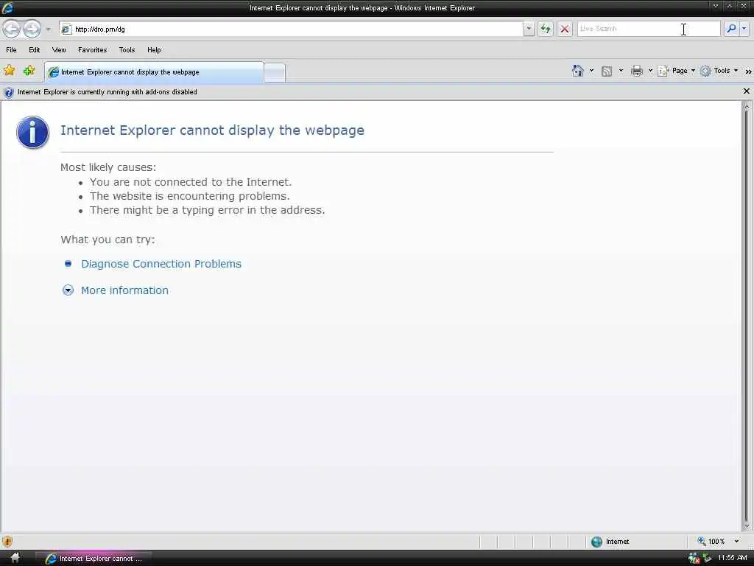
Task: Click the zoom level magnifier 100%
Action: coord(711,542)
